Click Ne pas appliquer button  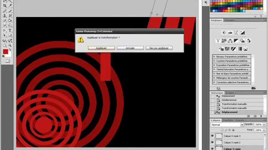pos(159,48)
